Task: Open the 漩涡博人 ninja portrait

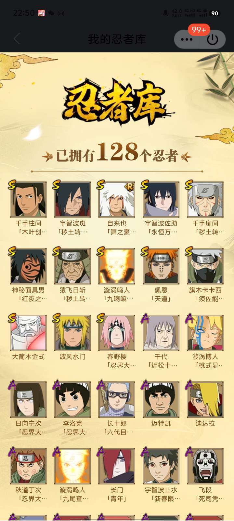Action: pyautogui.click(x=205, y=333)
